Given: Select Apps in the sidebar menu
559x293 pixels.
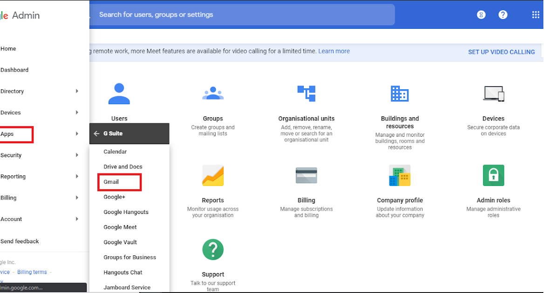Looking at the screenshot, I should [x=7, y=134].
